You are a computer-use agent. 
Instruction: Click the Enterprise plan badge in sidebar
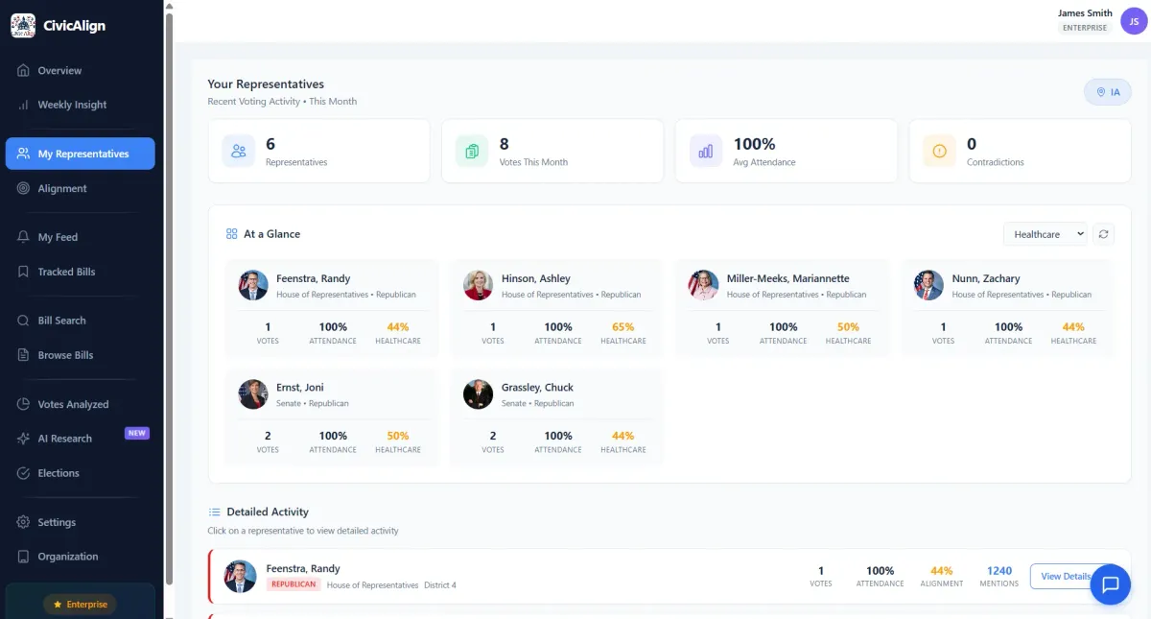pos(80,605)
